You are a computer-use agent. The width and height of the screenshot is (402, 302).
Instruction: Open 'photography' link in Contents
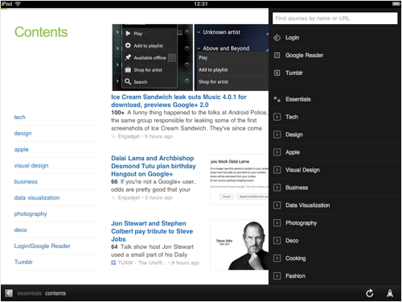tap(31, 214)
